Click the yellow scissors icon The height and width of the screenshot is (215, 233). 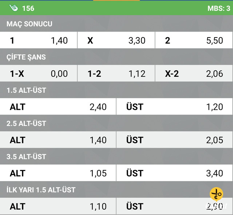216,194
